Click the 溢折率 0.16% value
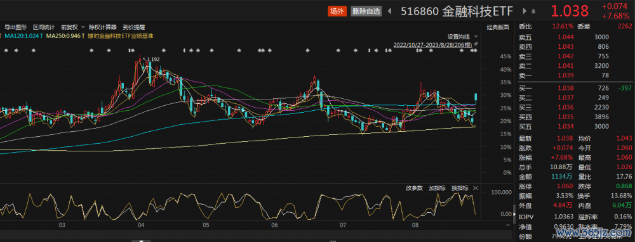This screenshot has width=635, height=242. point(624,217)
